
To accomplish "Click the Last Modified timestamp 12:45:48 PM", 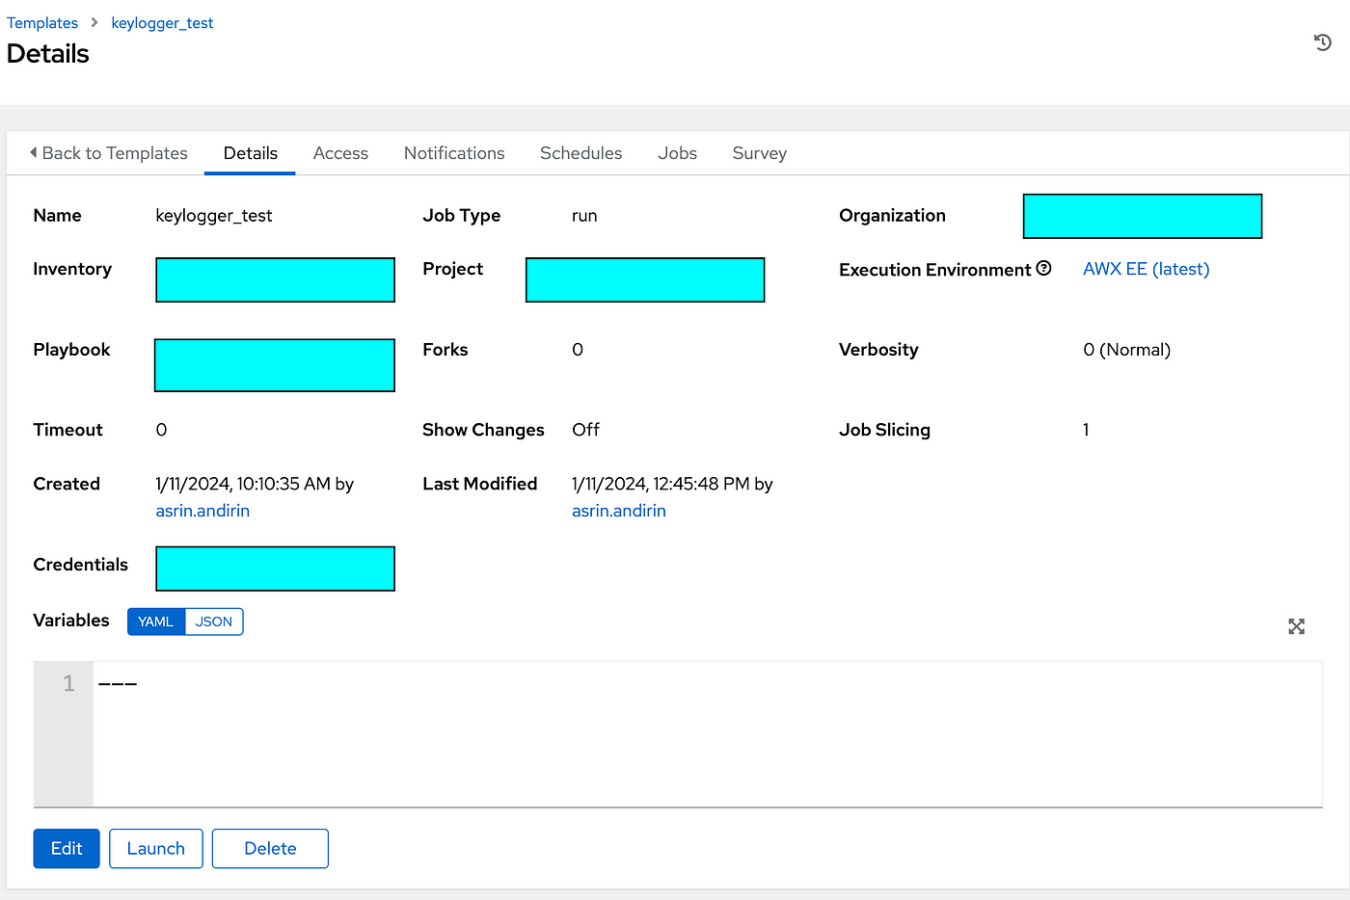I will tap(701, 484).
